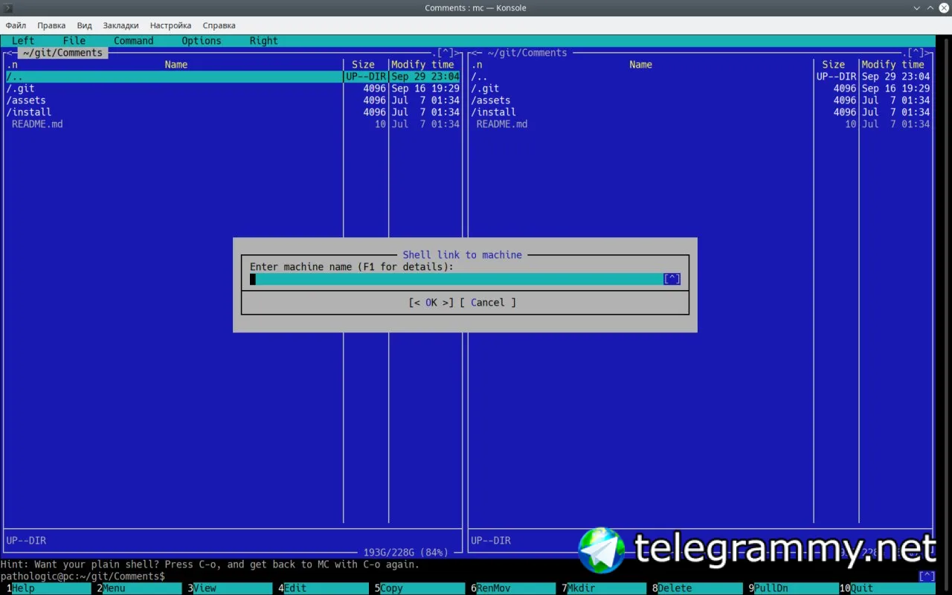
Task: Open the Options menu in mc
Action: [202, 41]
